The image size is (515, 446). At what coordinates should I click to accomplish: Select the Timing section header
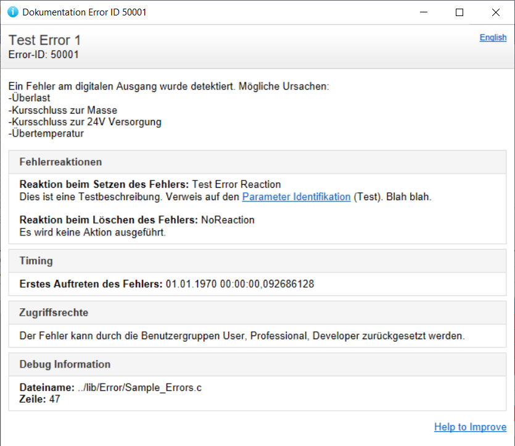pyautogui.click(x=36, y=261)
